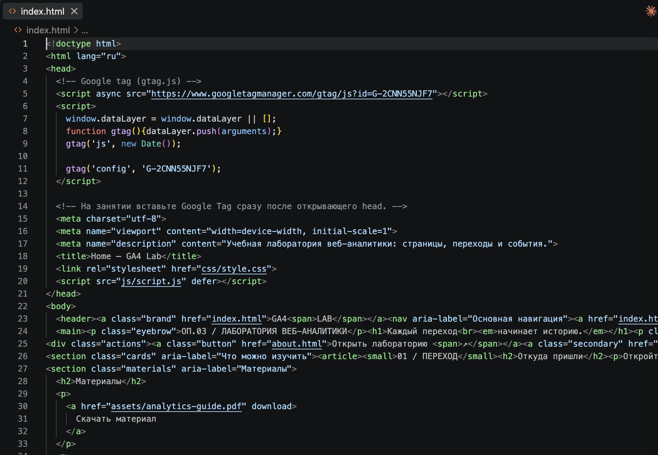Click the 'function gtag()' line
This screenshot has height=455, width=658.
pyautogui.click(x=174, y=131)
